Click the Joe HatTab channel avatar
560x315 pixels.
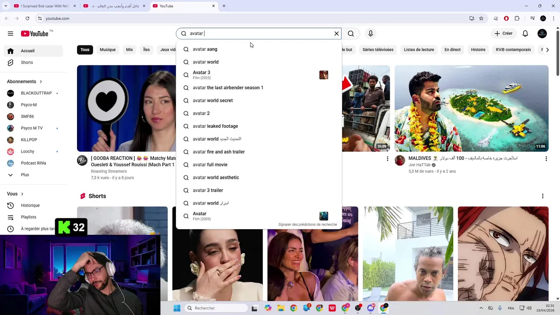400,160
